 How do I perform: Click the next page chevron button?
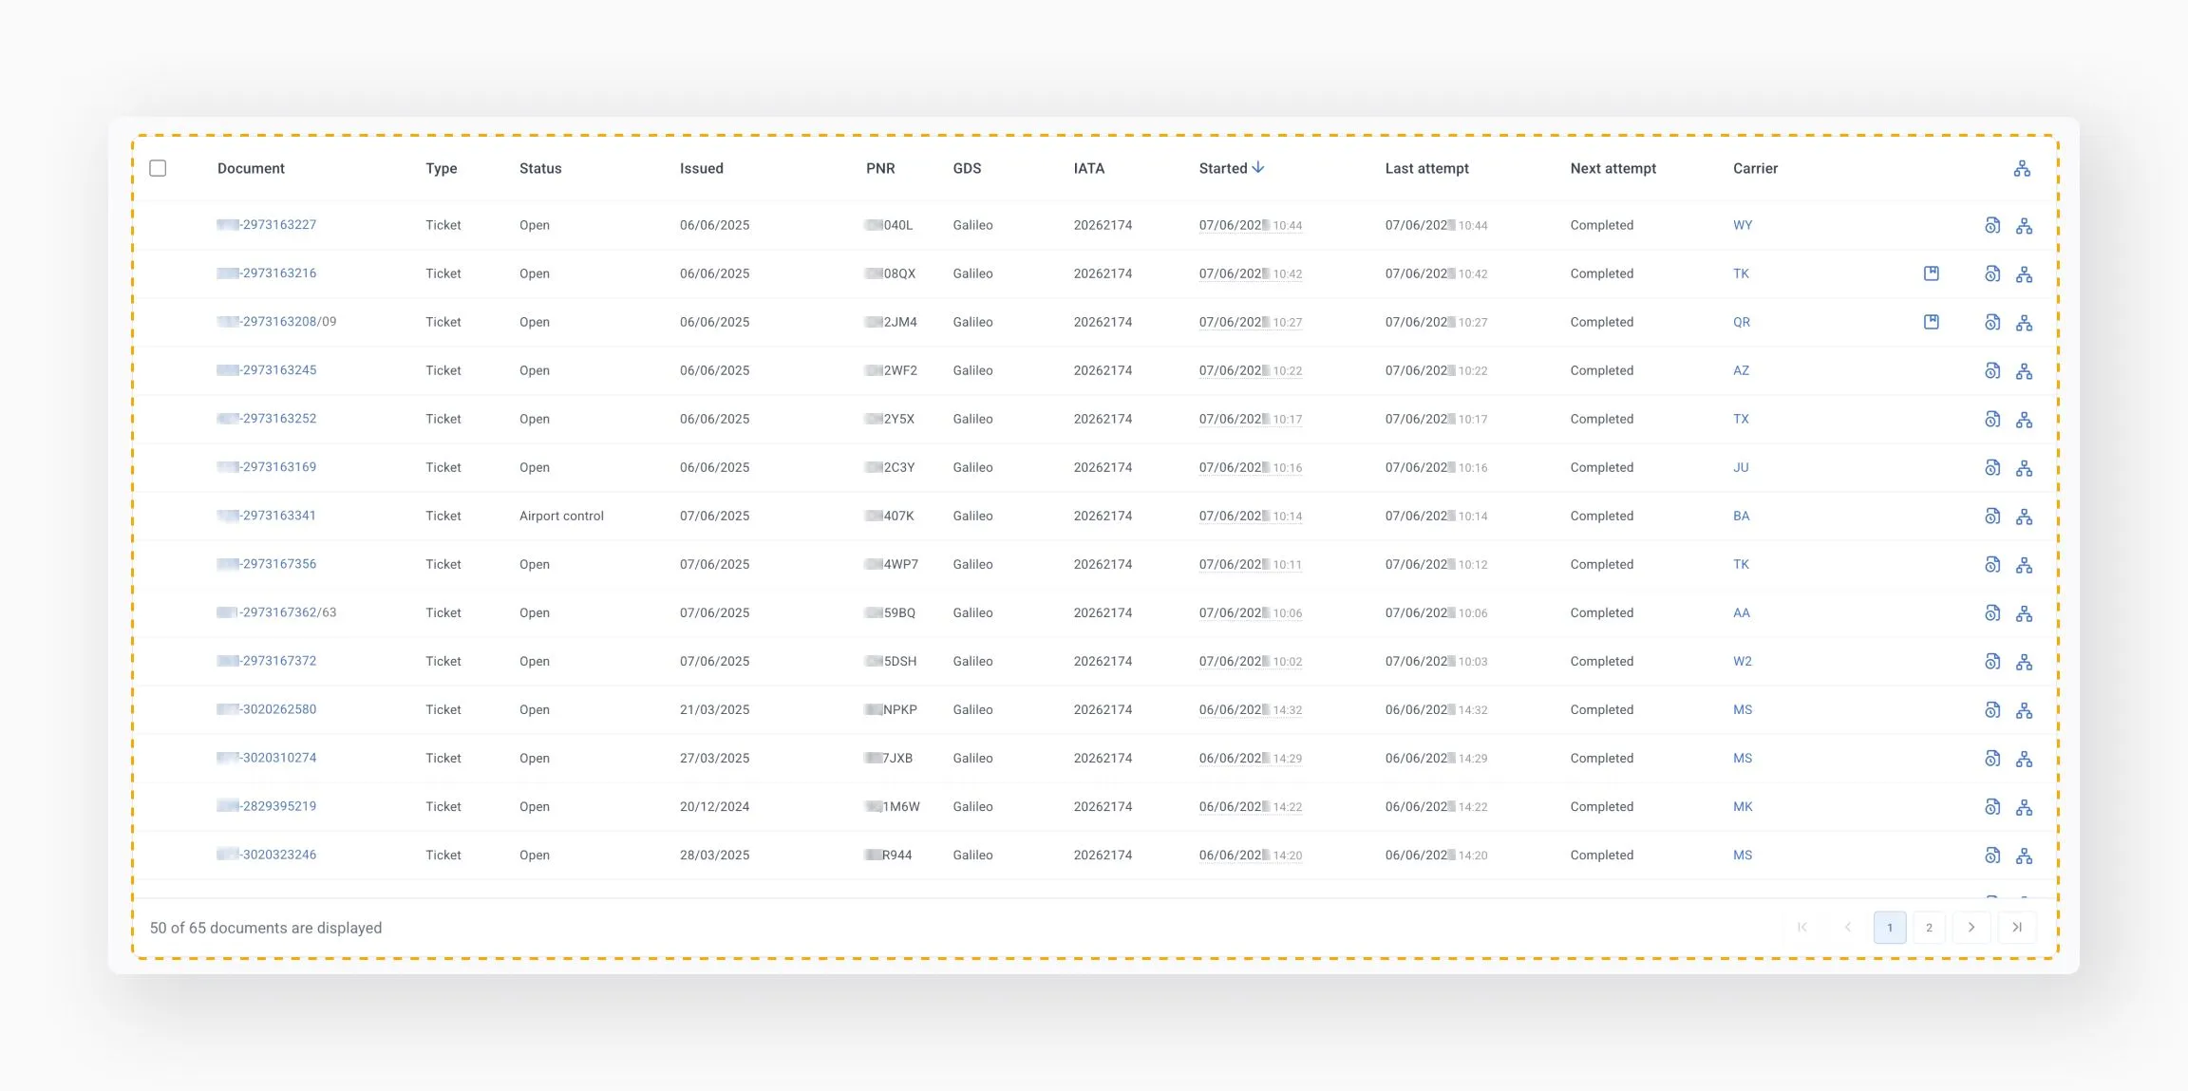tap(1971, 927)
